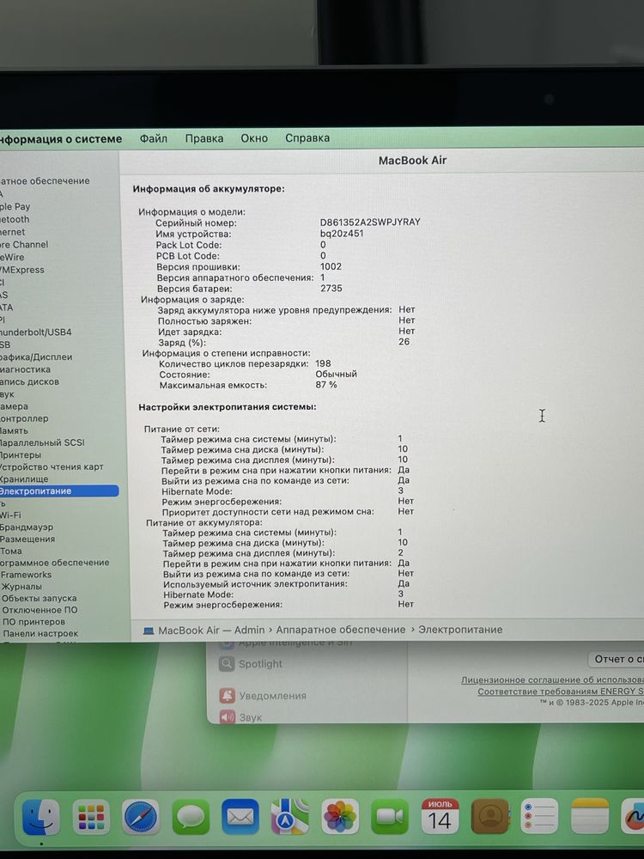Select Журналы in the sidebar
The image size is (644, 859).
[x=21, y=587]
